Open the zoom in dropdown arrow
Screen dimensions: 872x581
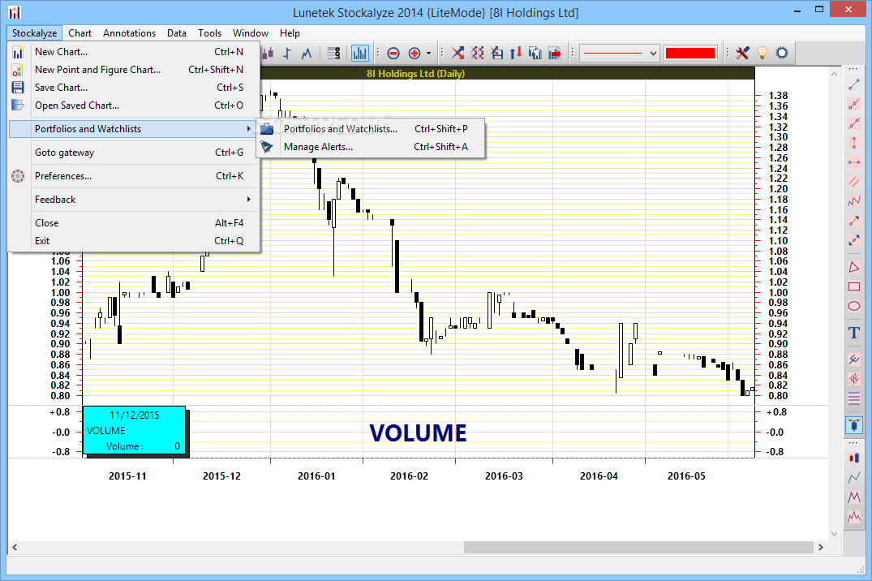[428, 54]
